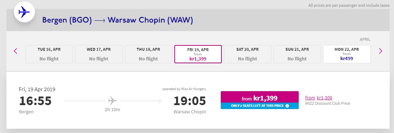Click the blue airplane logo icon
The height and width of the screenshot is (133, 394).
coord(24,12)
